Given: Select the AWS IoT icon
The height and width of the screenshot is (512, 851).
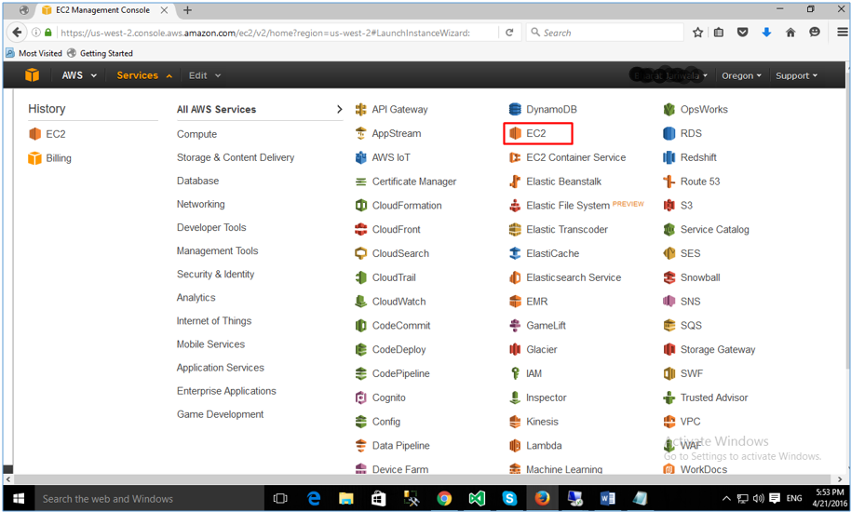Looking at the screenshot, I should click(361, 157).
